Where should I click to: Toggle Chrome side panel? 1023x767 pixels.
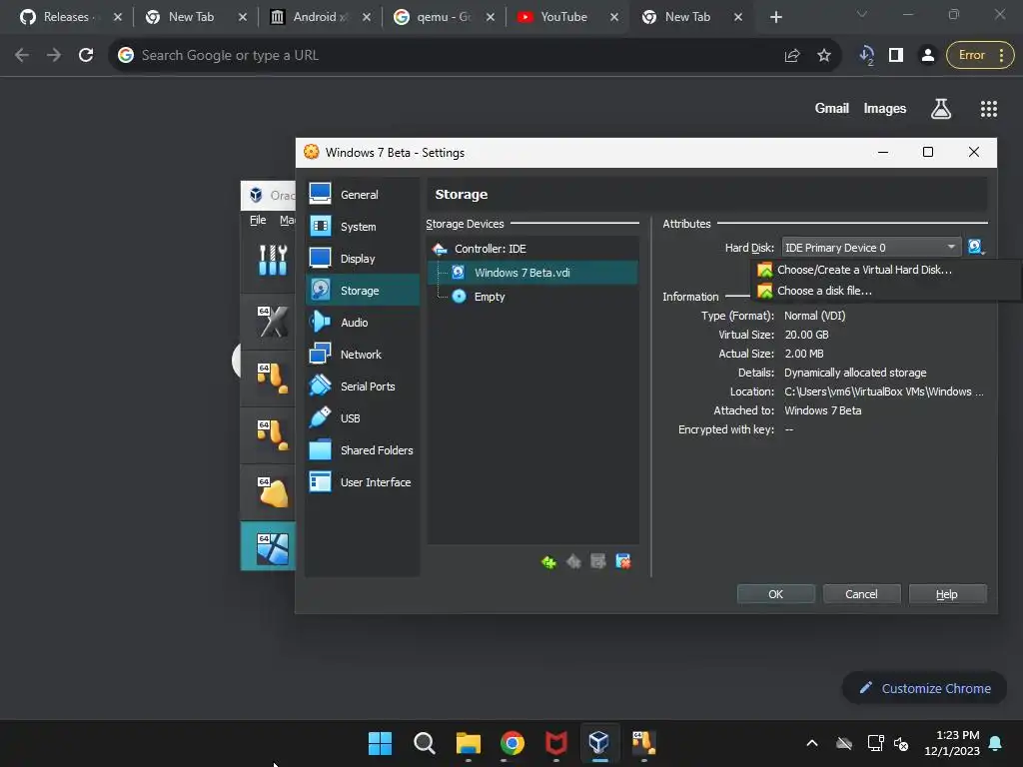pyautogui.click(x=896, y=56)
